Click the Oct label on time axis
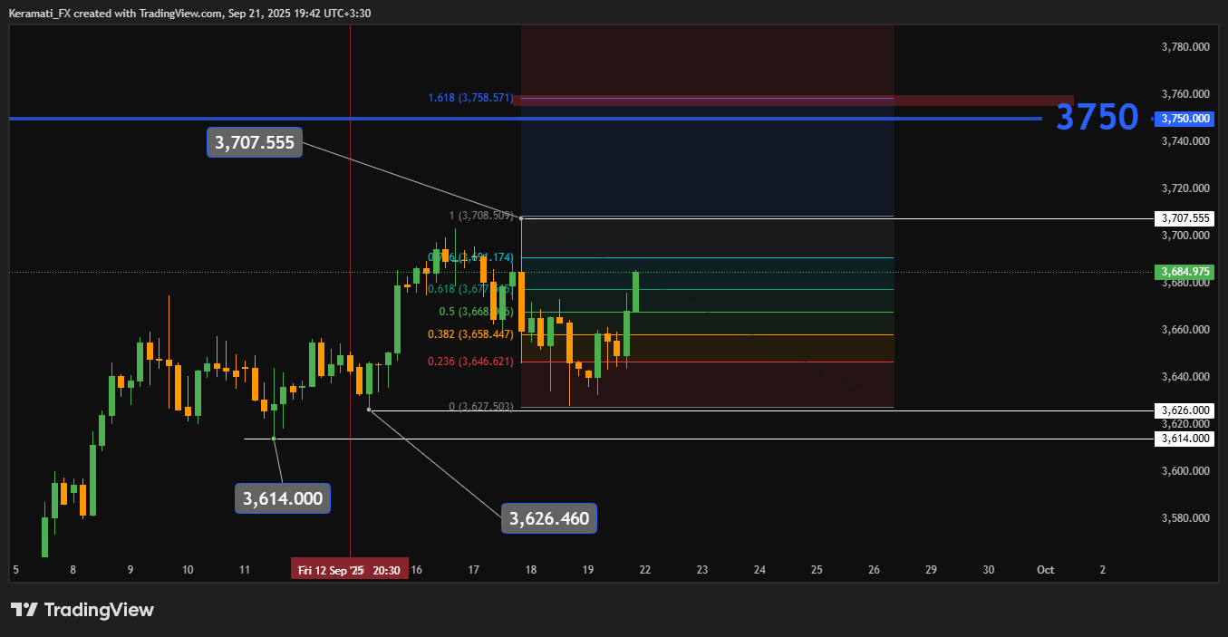 click(x=1045, y=570)
